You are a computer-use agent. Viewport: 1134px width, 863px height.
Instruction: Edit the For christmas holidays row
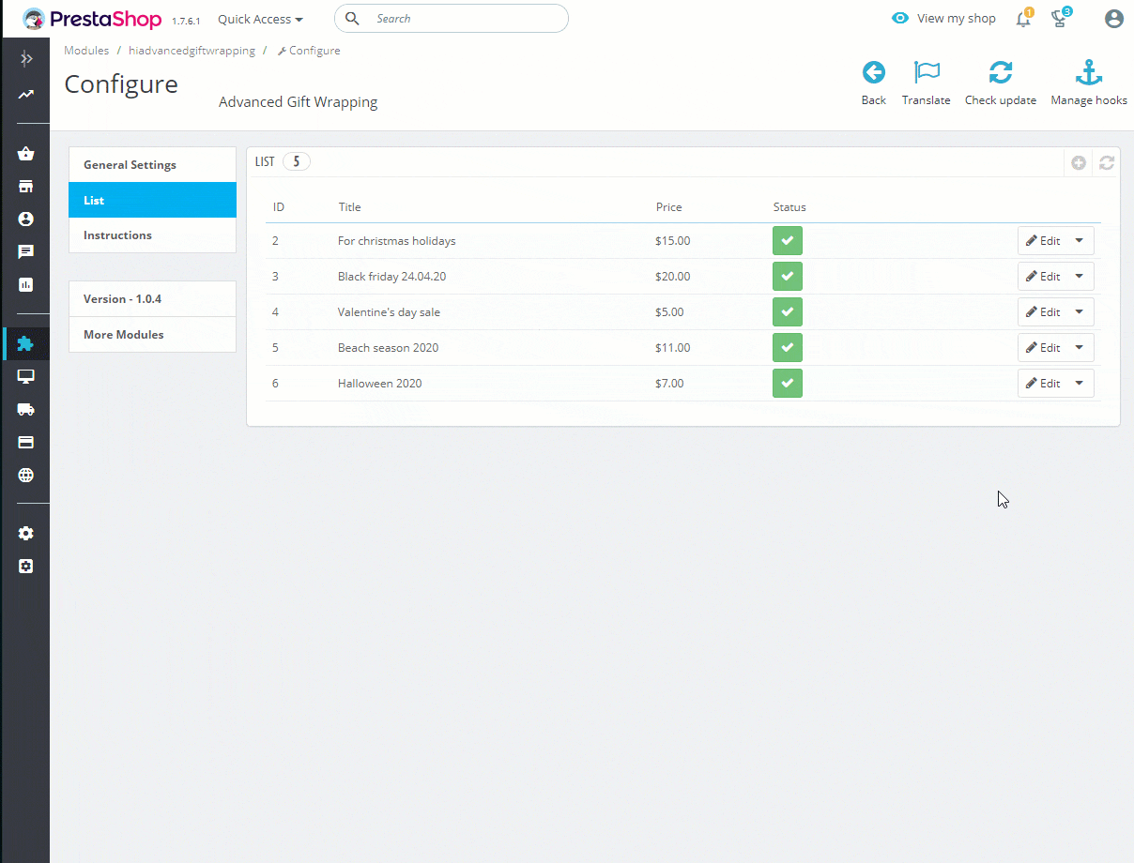click(1043, 241)
